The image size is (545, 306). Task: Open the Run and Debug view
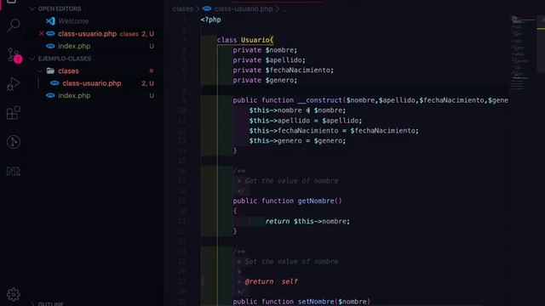14,84
